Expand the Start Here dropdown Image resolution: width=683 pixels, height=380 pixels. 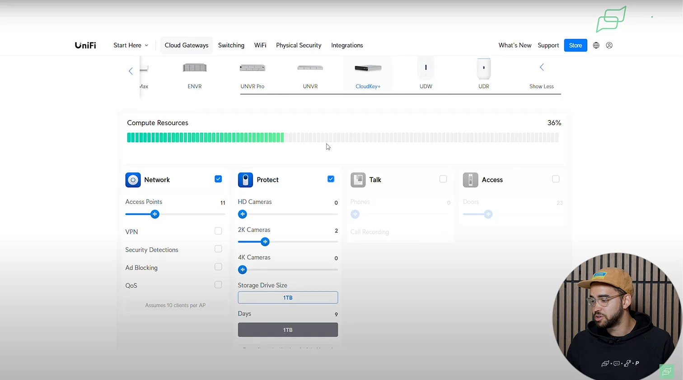tap(131, 45)
